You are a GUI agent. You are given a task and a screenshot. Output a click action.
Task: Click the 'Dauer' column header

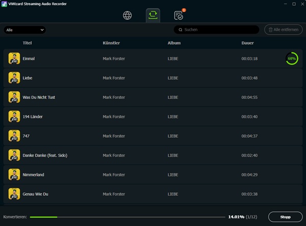click(247, 43)
